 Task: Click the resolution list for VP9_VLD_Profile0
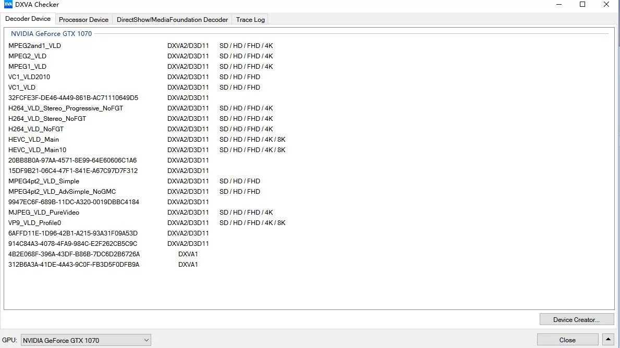tap(252, 223)
